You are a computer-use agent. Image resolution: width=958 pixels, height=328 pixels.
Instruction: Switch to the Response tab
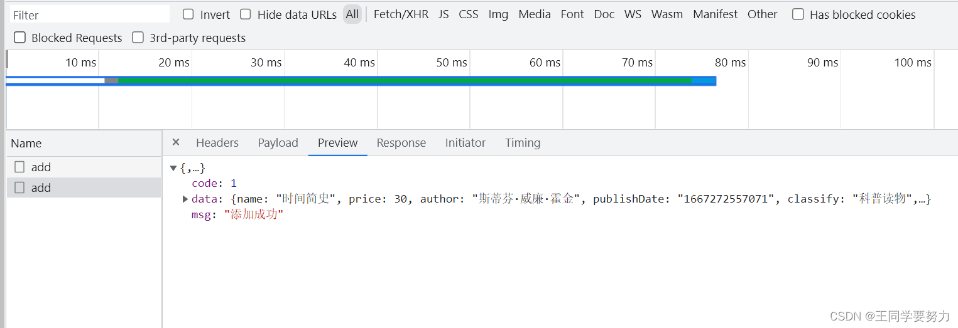[401, 143]
